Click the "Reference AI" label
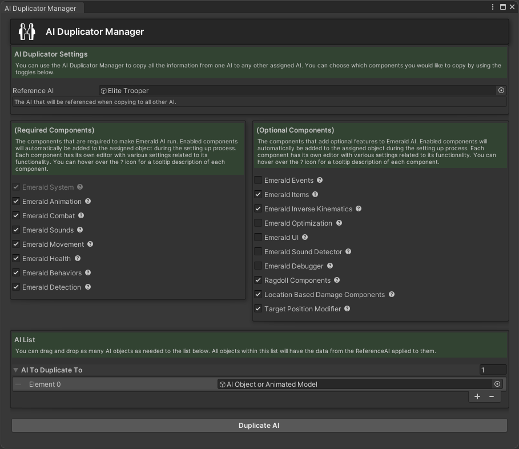 coord(33,91)
